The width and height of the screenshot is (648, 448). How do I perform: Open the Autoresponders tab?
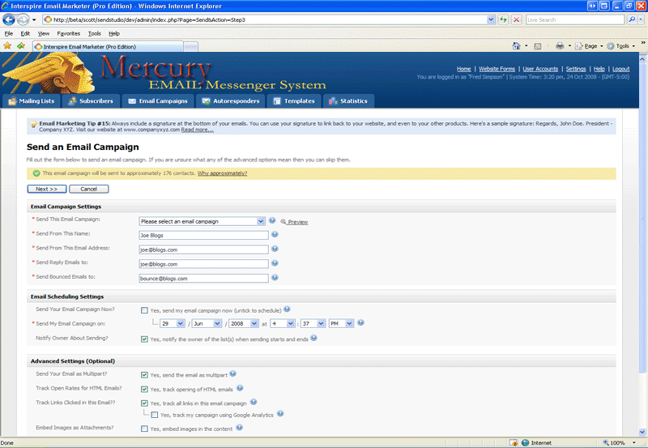point(231,100)
